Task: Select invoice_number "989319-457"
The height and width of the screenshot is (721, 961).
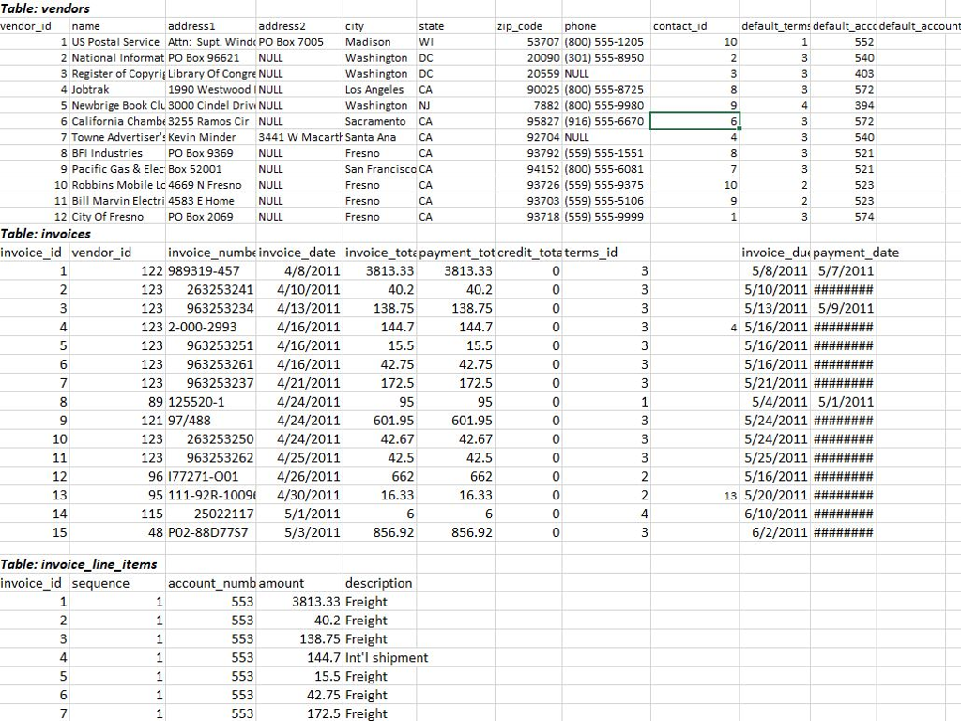Action: pyautogui.click(x=200, y=268)
